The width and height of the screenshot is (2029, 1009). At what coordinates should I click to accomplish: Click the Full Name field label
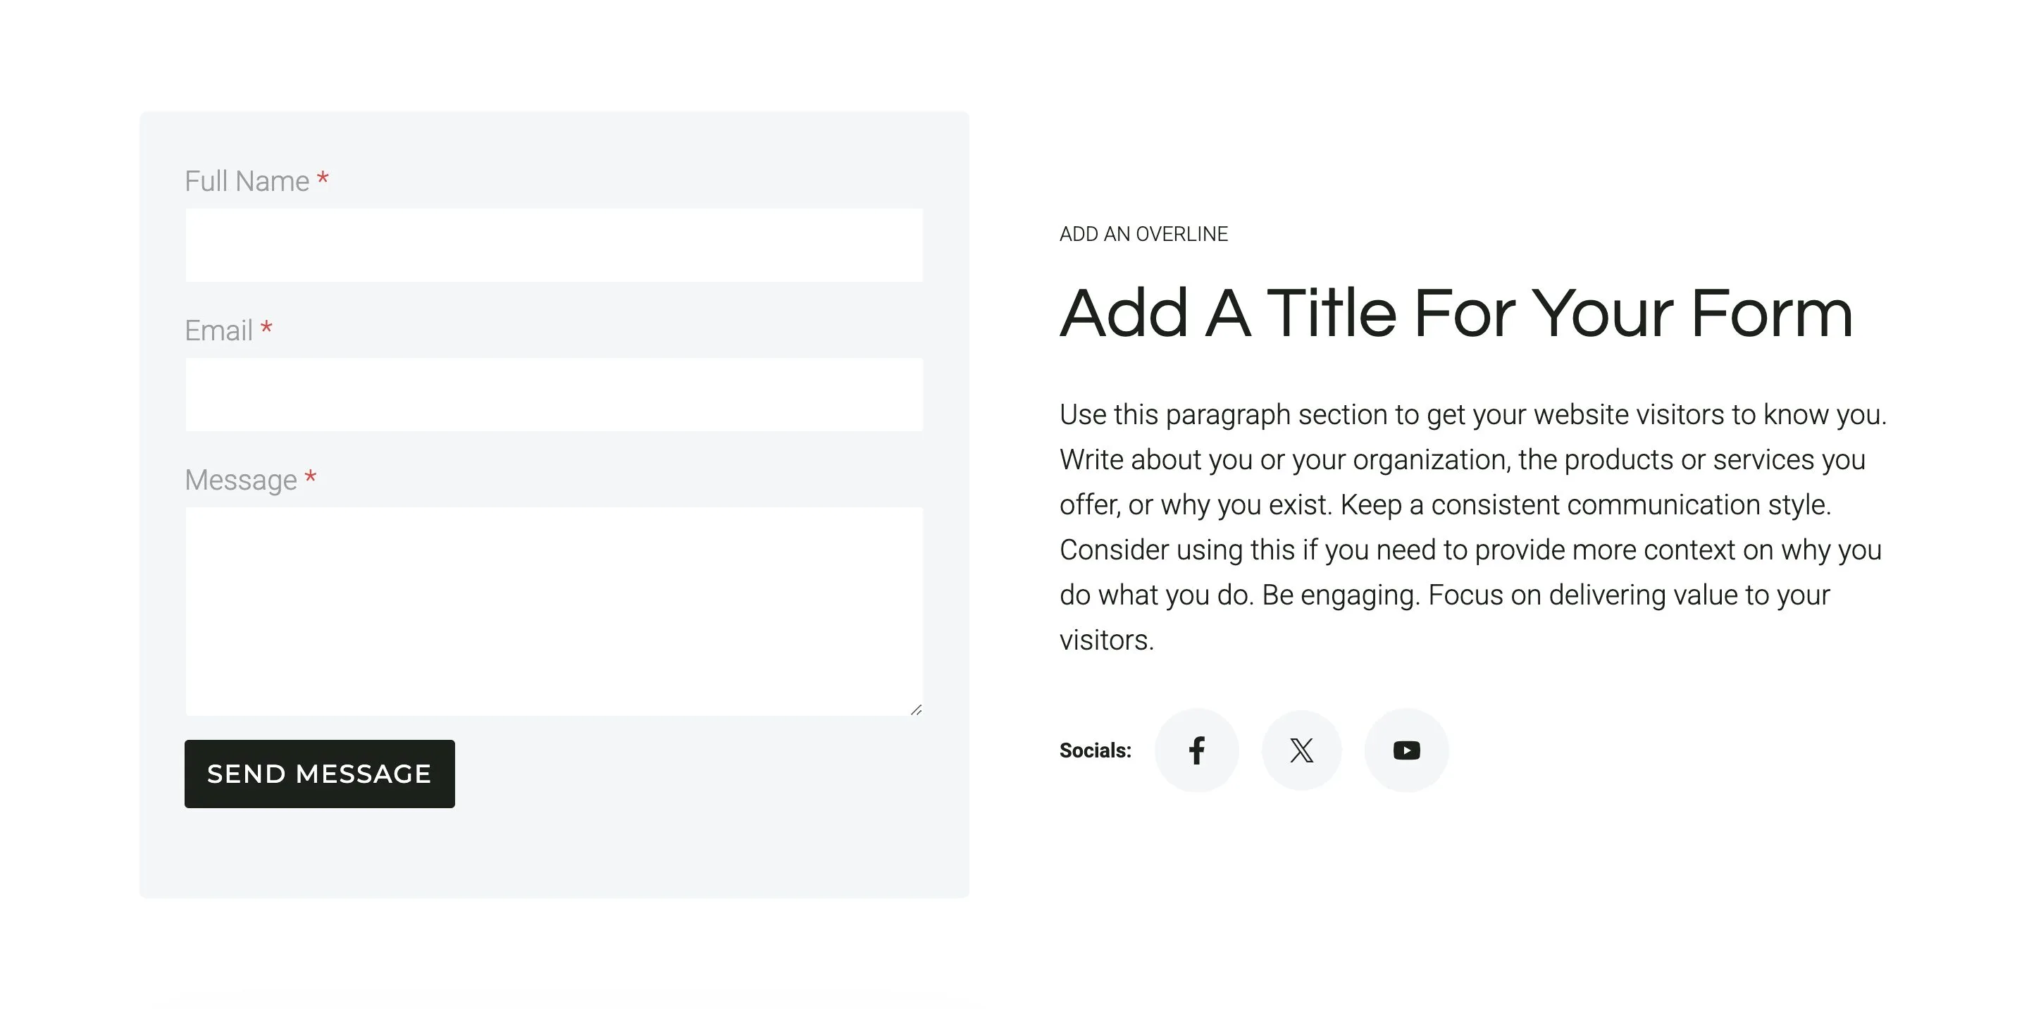[247, 181]
